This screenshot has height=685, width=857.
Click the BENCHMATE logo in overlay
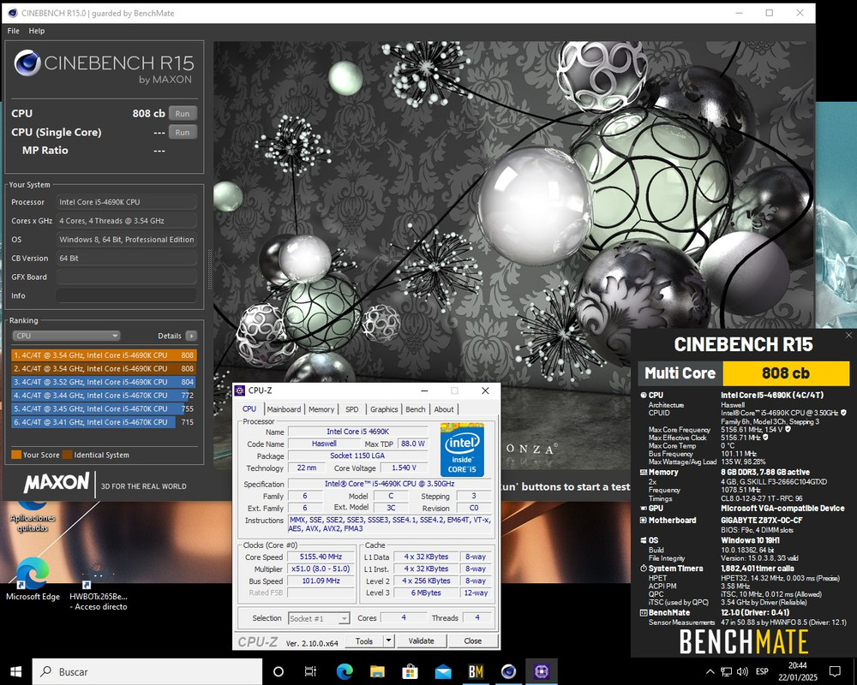click(743, 642)
